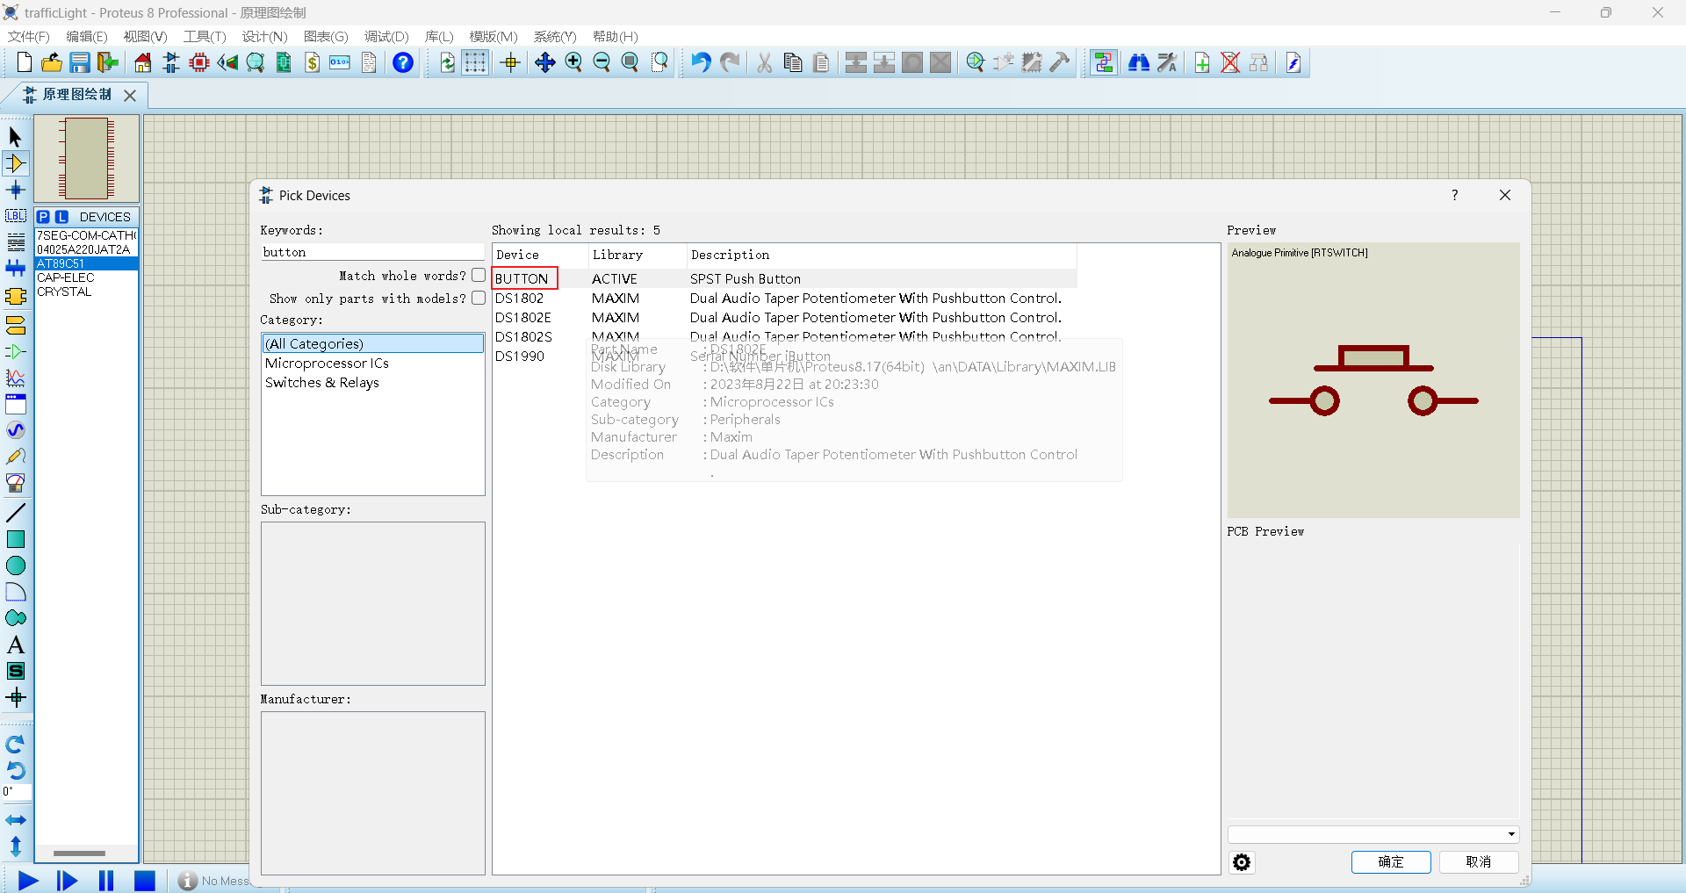Select the 2D Circle graphics tool

click(x=16, y=565)
